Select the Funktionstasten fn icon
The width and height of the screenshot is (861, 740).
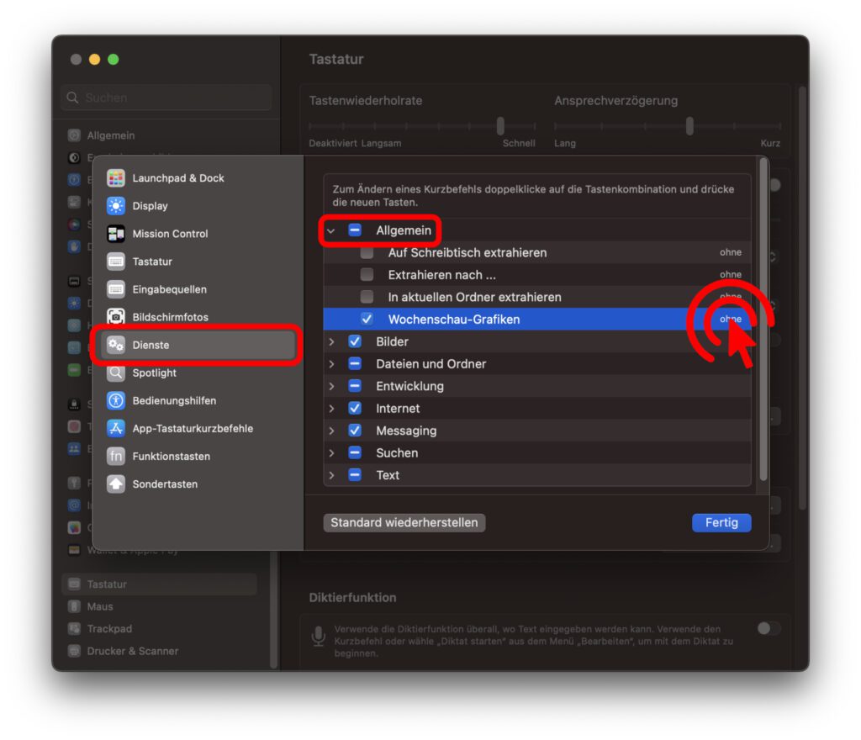(x=116, y=456)
